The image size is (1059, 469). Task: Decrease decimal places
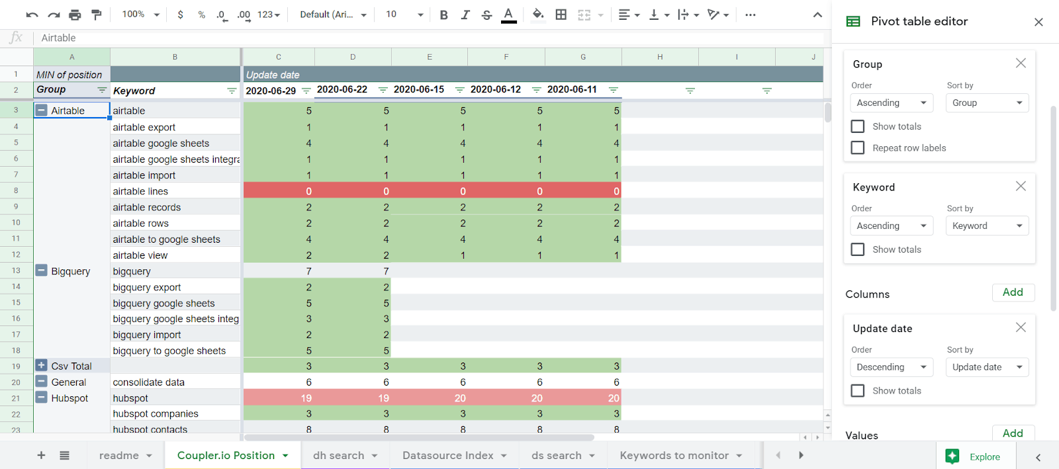(222, 15)
